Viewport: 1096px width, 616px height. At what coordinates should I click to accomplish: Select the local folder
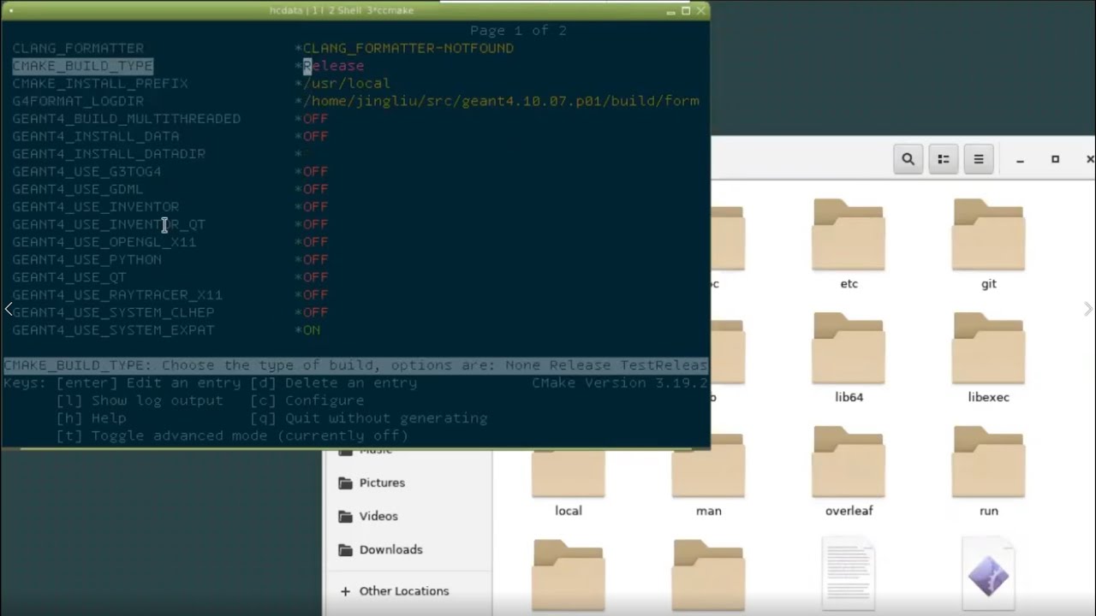tap(569, 471)
